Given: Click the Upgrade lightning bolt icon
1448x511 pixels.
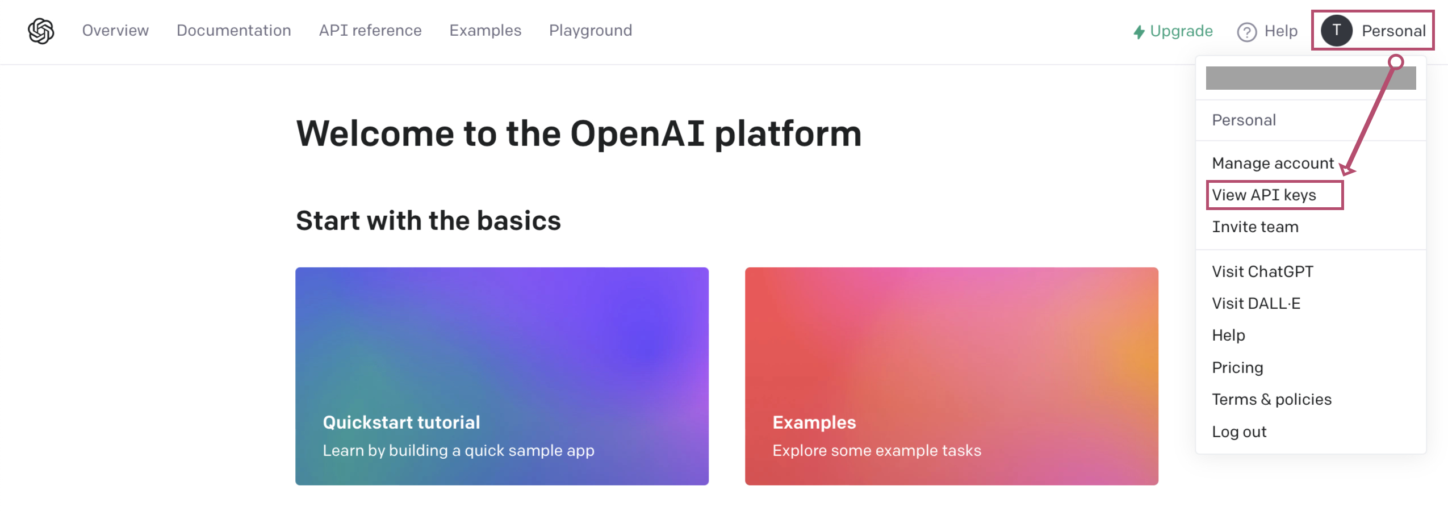Looking at the screenshot, I should click(x=1139, y=32).
